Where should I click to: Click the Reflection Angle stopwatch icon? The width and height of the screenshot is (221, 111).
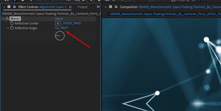coord(12,28)
